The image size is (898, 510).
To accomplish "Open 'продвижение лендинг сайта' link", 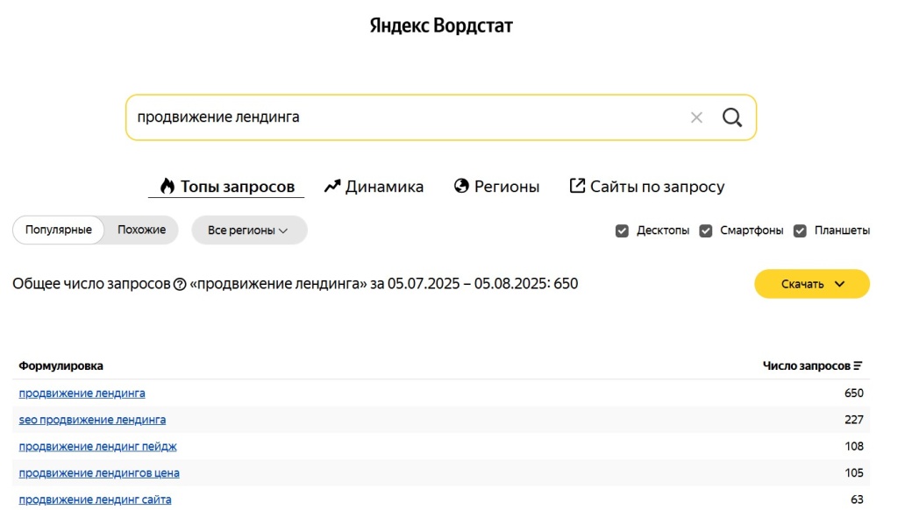I will coord(95,499).
